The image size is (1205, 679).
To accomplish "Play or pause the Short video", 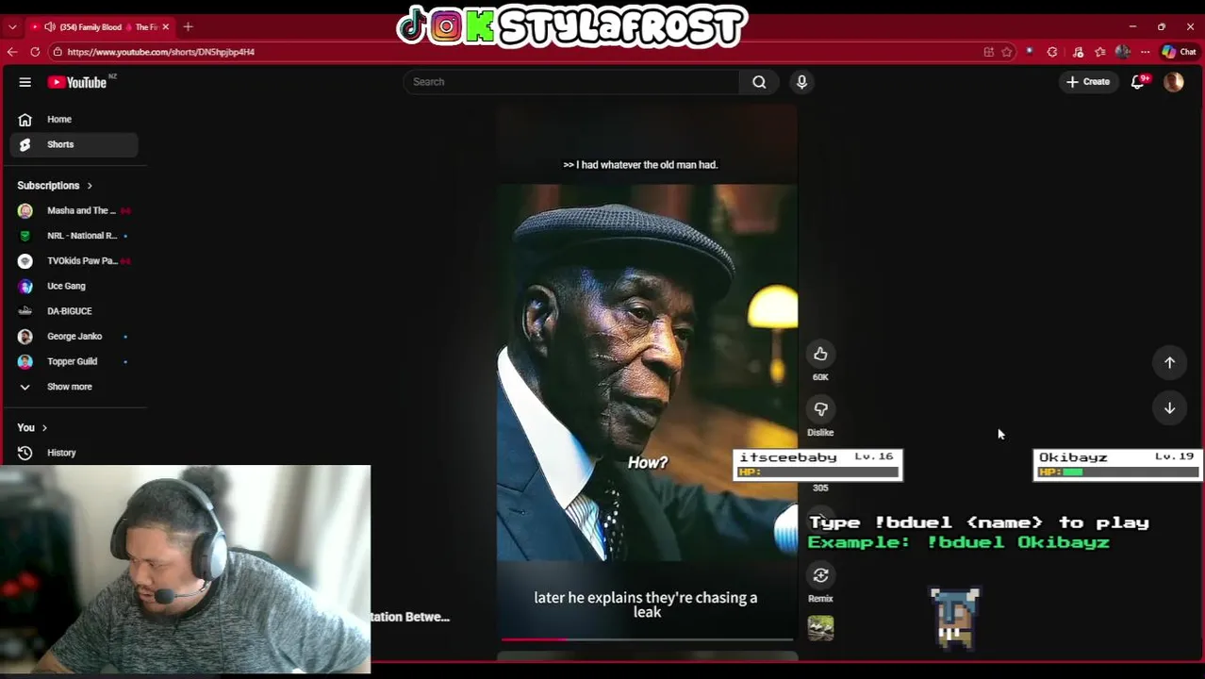I will 647,373.
